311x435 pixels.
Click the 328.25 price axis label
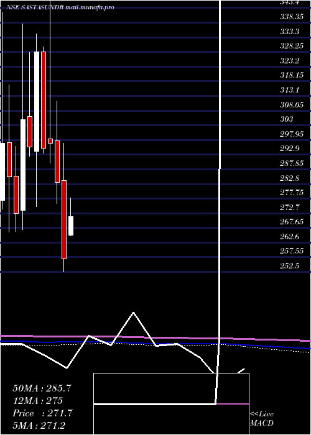(292, 46)
